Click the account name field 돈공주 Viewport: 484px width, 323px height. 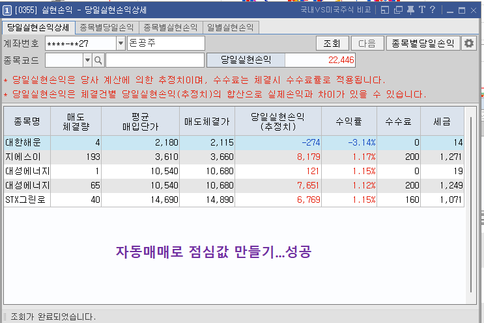coord(165,43)
